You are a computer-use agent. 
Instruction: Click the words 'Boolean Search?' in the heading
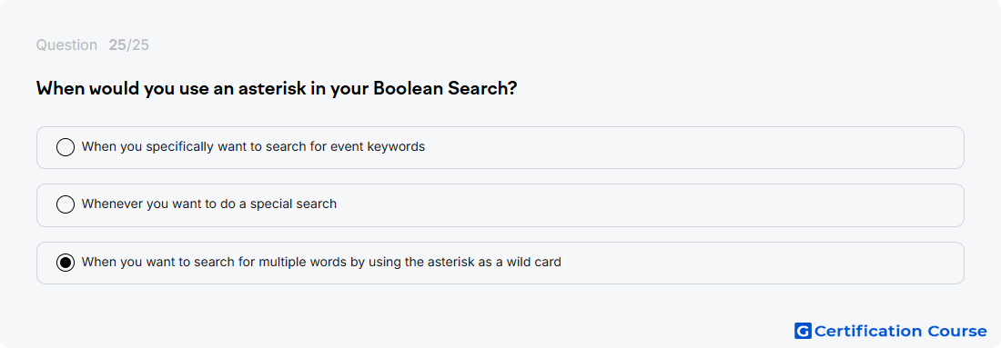click(445, 89)
